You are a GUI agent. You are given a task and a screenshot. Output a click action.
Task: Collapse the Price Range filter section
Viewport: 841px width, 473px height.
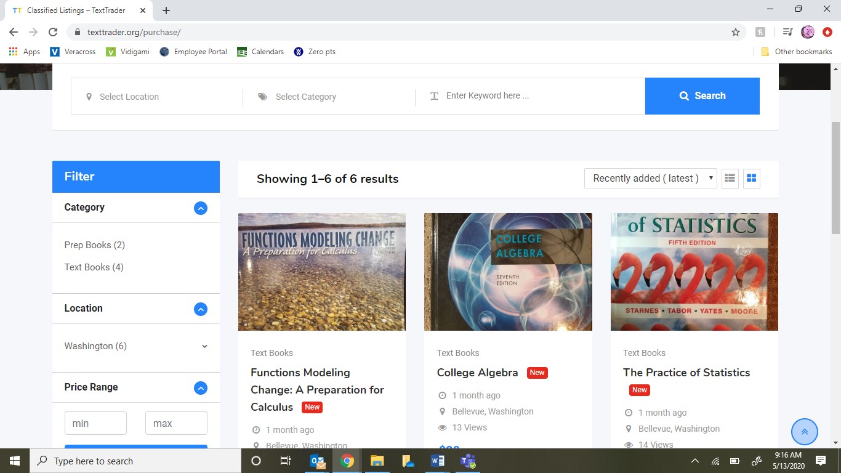tap(201, 388)
